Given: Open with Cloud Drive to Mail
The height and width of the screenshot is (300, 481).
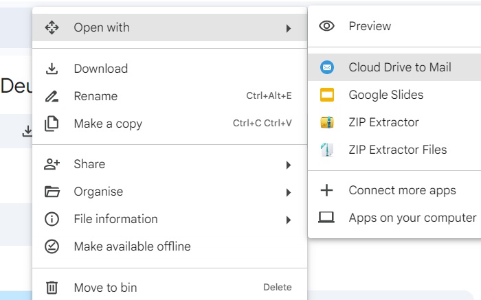Looking at the screenshot, I should [x=394, y=67].
